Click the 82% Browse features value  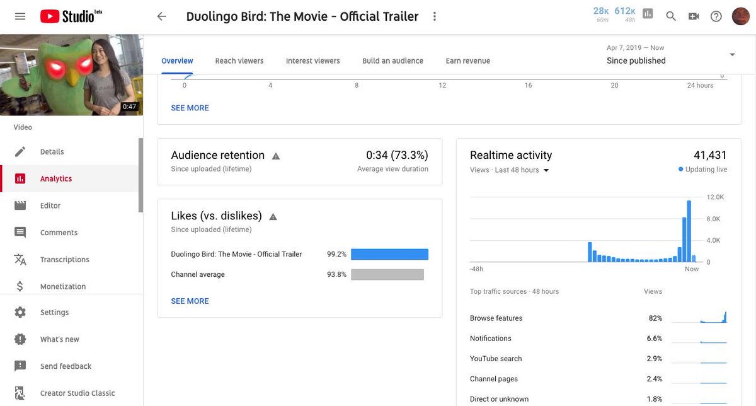pos(655,318)
